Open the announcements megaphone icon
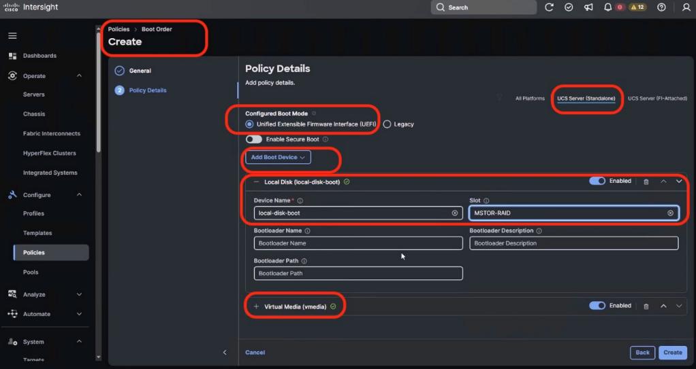 click(588, 7)
